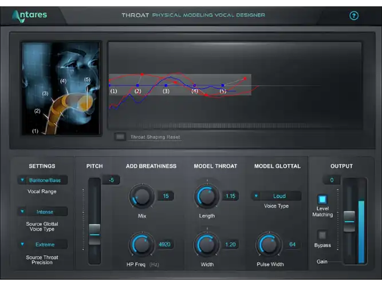The height and width of the screenshot is (286, 382).
Task: Click the arrow beside Baritone/Bass
Action: [x=22, y=180]
